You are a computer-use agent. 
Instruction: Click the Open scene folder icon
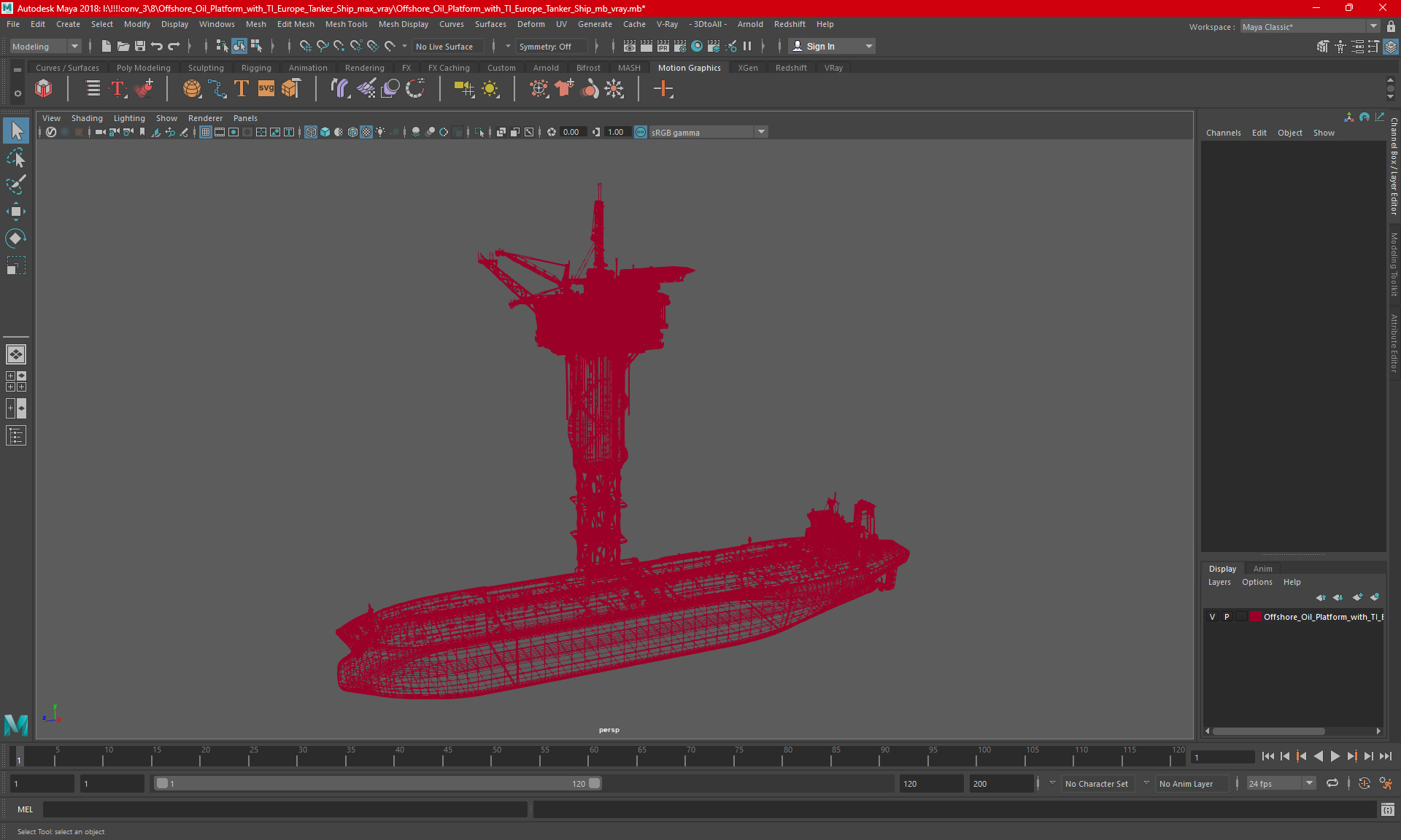tap(123, 46)
